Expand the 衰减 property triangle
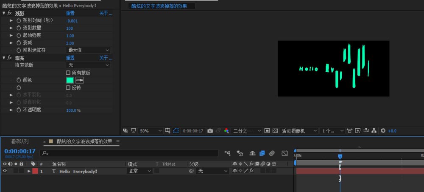Viewport: 424px width, 192px height. [x=11, y=43]
